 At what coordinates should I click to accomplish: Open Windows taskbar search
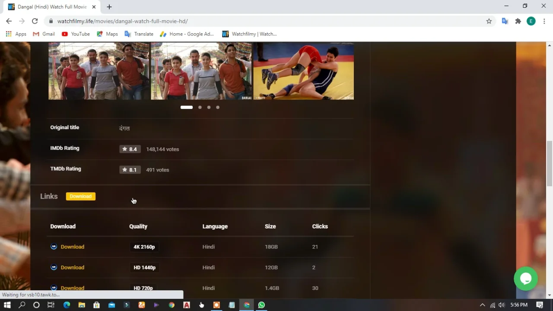[22, 305]
